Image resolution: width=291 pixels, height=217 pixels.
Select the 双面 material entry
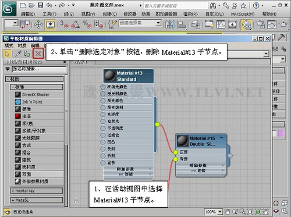pos(40,175)
